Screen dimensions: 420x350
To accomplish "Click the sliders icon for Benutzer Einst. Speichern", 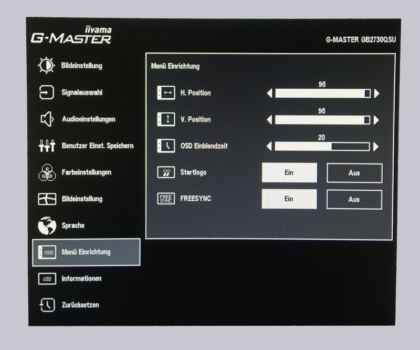I will click(x=47, y=146).
